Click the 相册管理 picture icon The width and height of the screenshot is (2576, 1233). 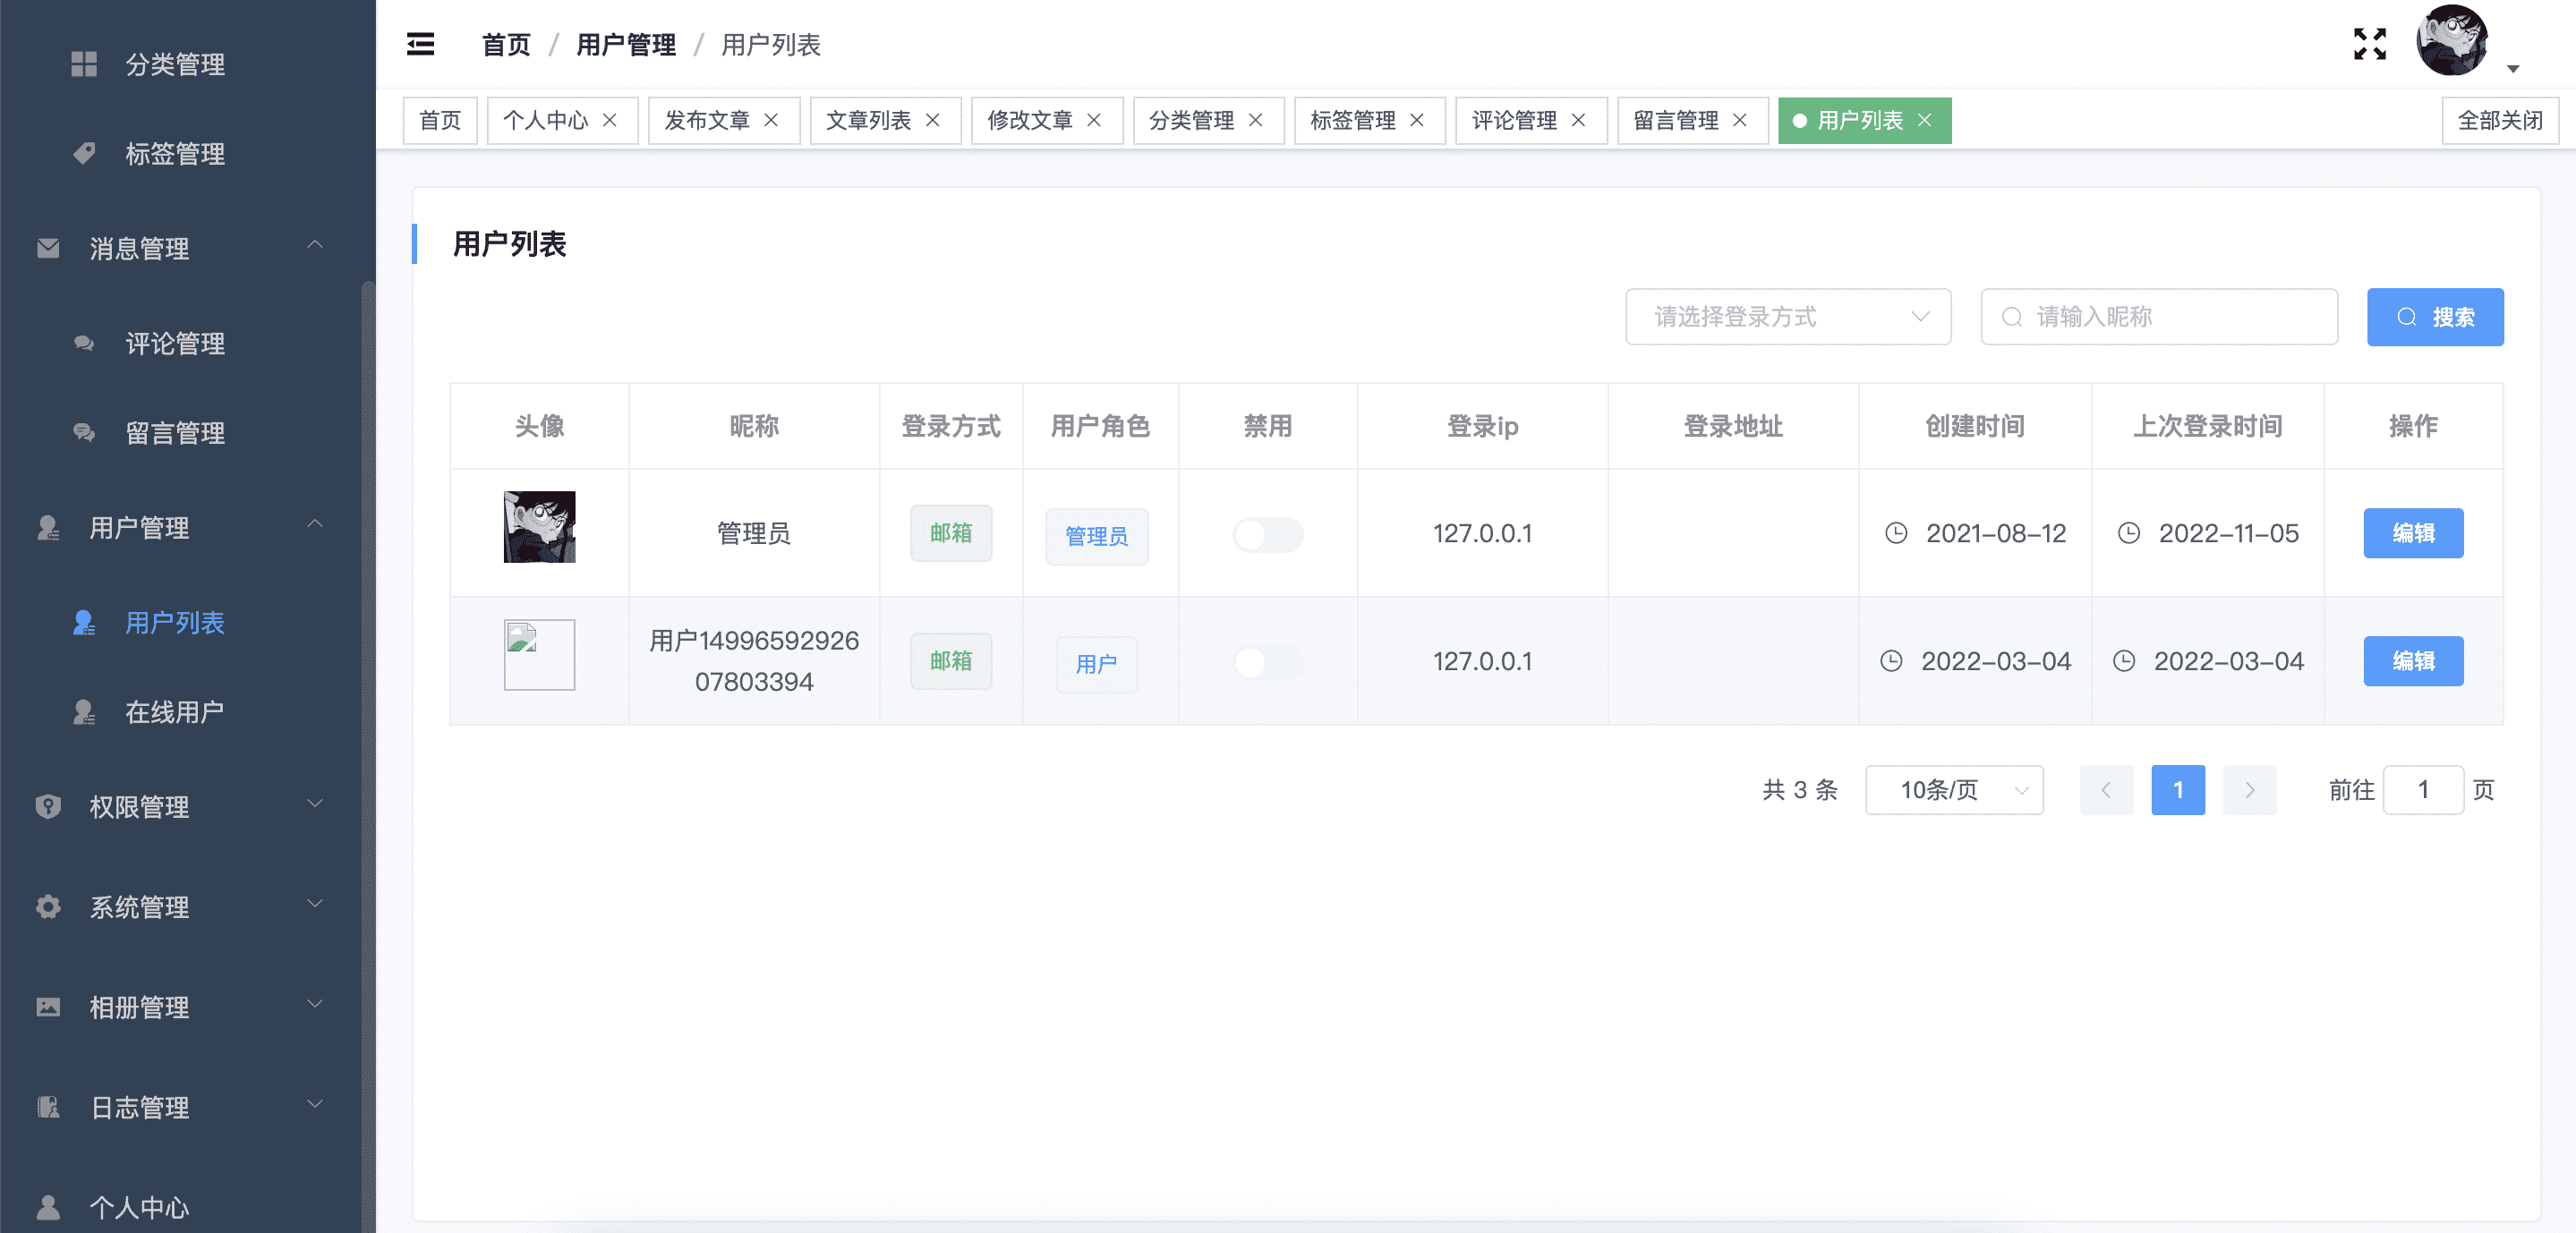click(x=48, y=1006)
